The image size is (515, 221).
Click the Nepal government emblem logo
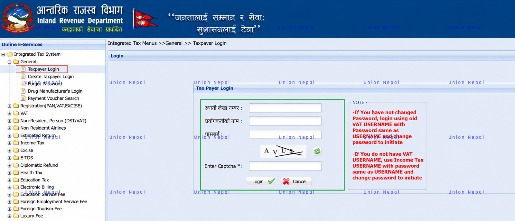pyautogui.click(x=18, y=18)
